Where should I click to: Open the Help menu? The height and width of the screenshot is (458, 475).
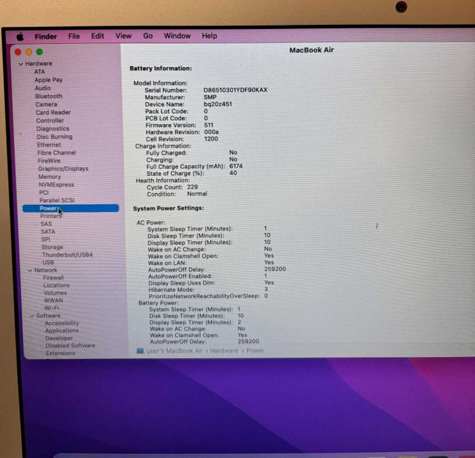[x=209, y=36]
